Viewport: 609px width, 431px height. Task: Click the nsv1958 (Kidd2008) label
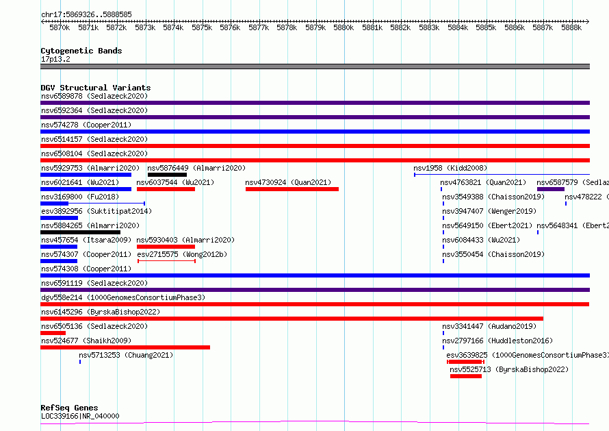[x=450, y=168]
